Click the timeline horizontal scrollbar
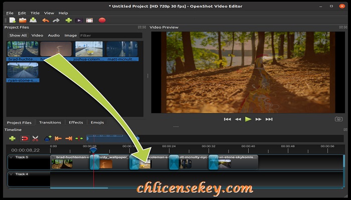 coord(79,188)
